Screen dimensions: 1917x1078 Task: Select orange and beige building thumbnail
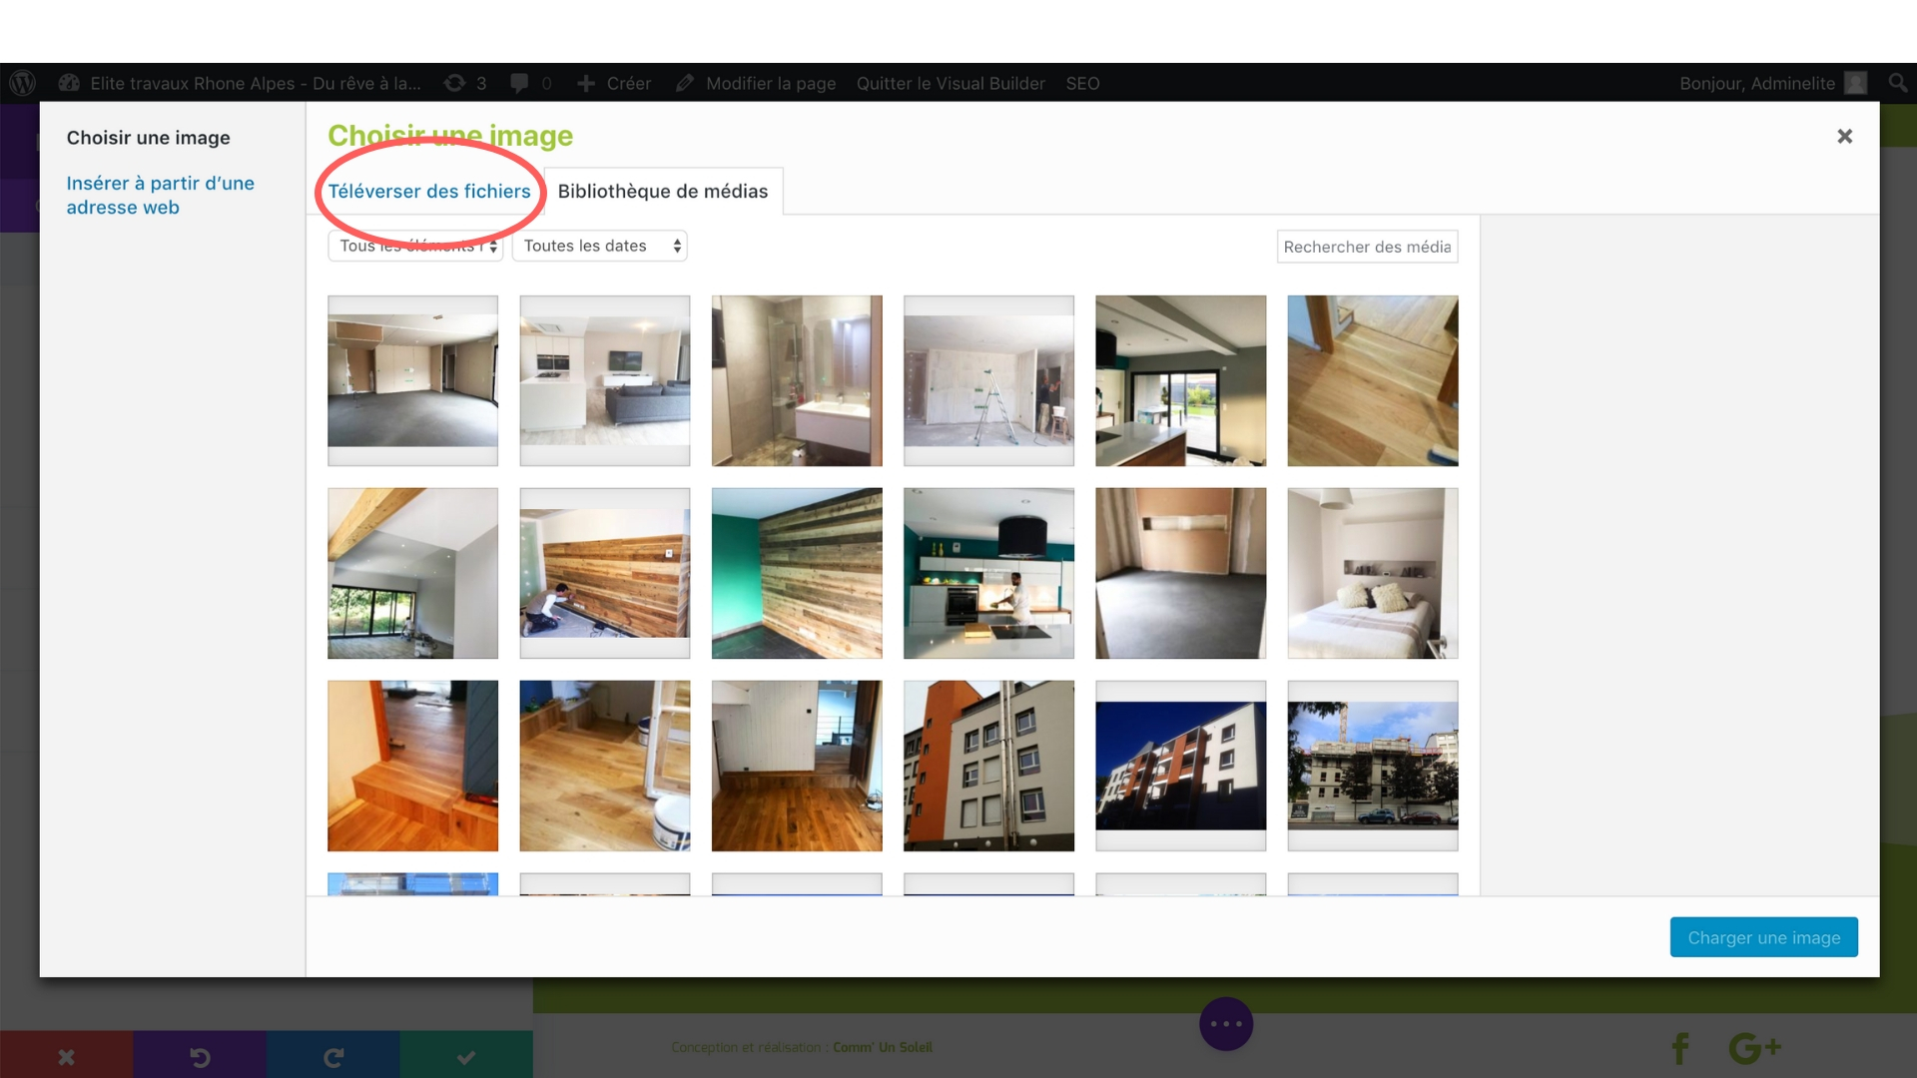click(x=988, y=766)
